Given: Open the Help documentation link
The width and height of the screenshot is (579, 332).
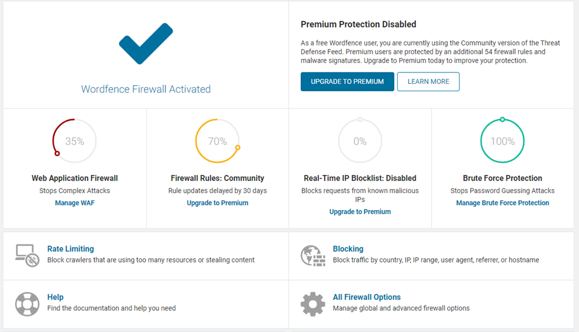Looking at the screenshot, I should (x=56, y=297).
